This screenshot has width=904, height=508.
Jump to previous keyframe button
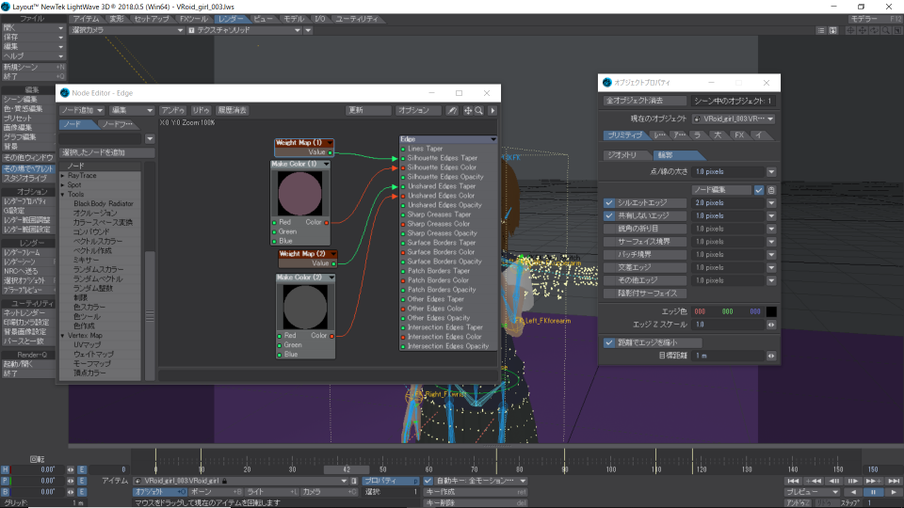click(814, 481)
